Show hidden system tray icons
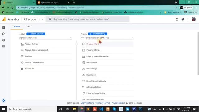 click(160, 109)
